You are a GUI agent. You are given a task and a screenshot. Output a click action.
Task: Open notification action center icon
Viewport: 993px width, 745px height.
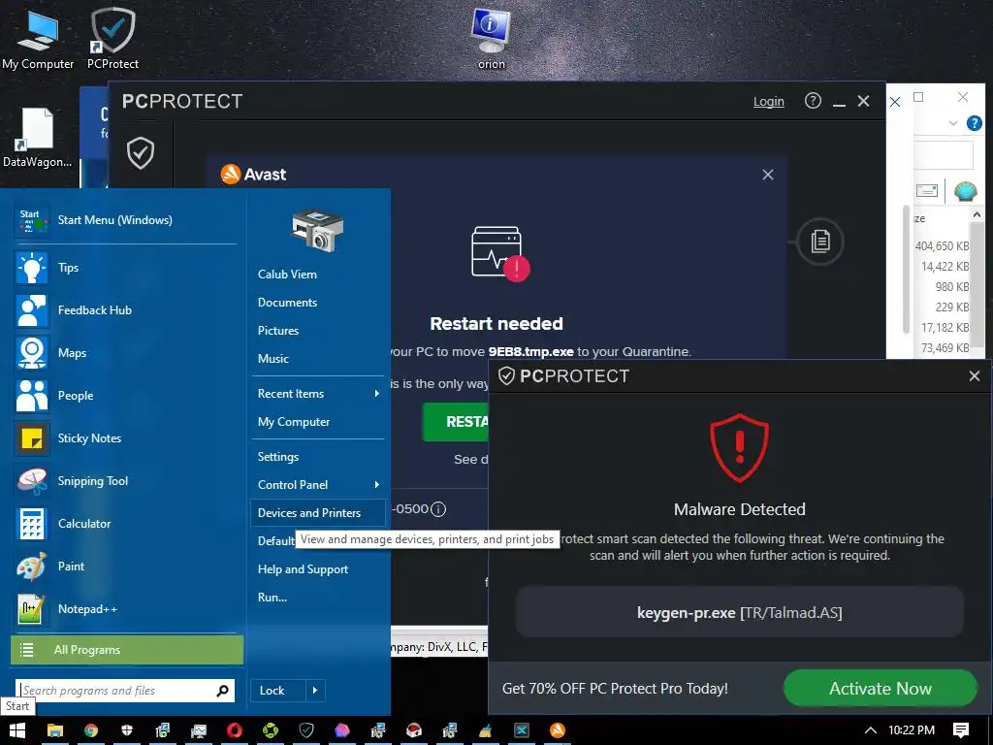click(x=961, y=730)
